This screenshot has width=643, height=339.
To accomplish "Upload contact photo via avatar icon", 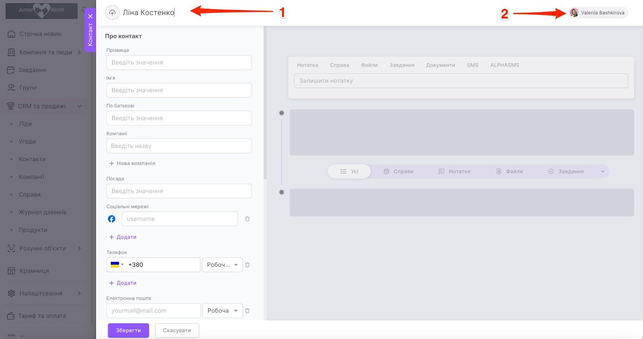I will (x=112, y=12).
